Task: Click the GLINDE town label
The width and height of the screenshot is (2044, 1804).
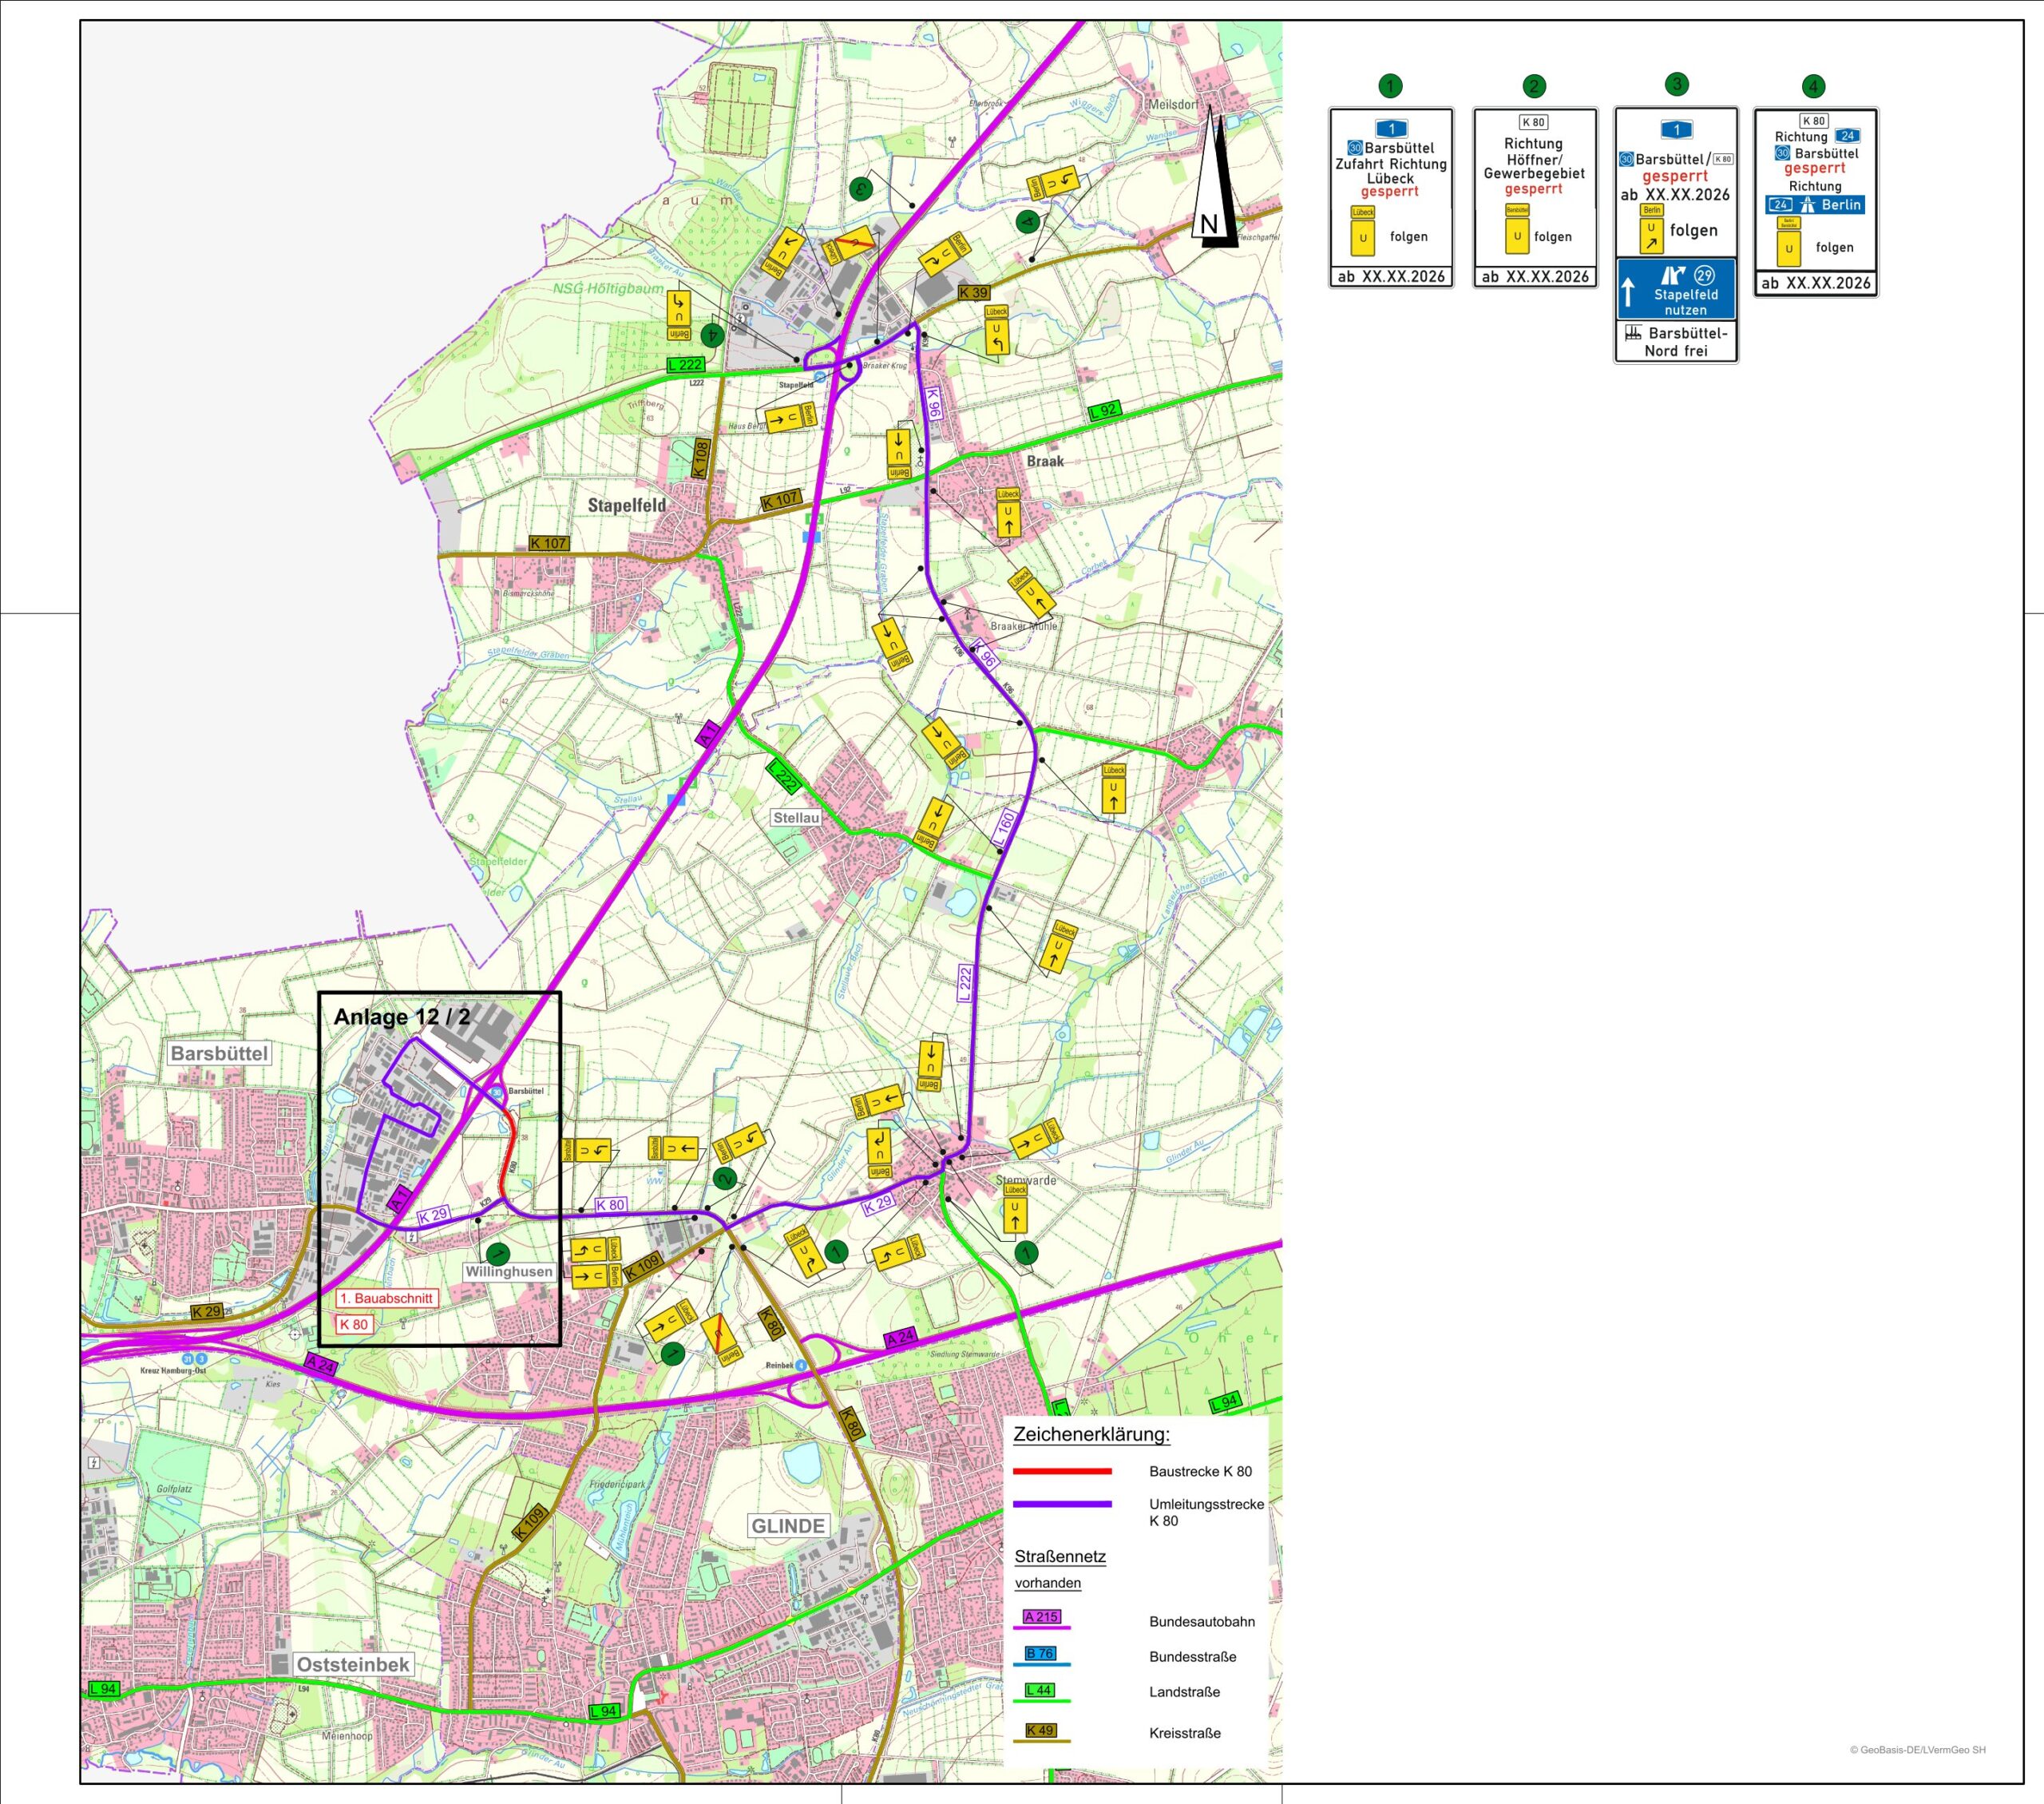Action: pyautogui.click(x=788, y=1526)
